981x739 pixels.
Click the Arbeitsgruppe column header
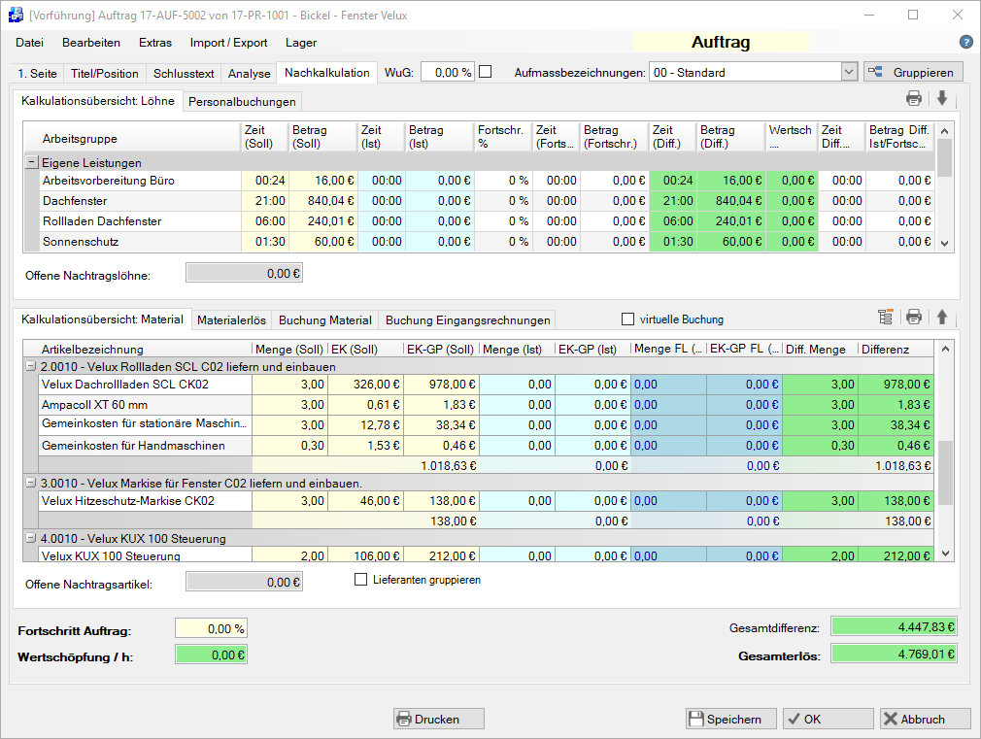[x=132, y=138]
